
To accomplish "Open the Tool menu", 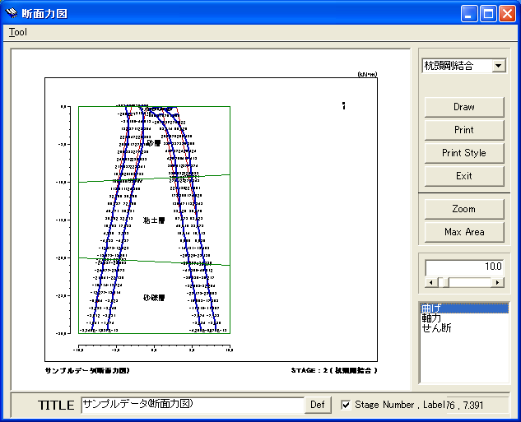I will click(x=17, y=32).
